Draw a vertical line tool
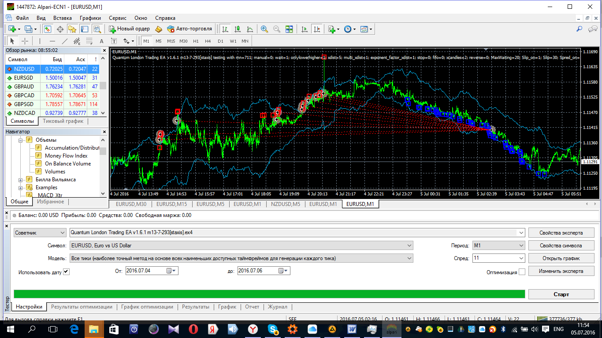Image resolution: width=602 pixels, height=338 pixels. [40, 41]
